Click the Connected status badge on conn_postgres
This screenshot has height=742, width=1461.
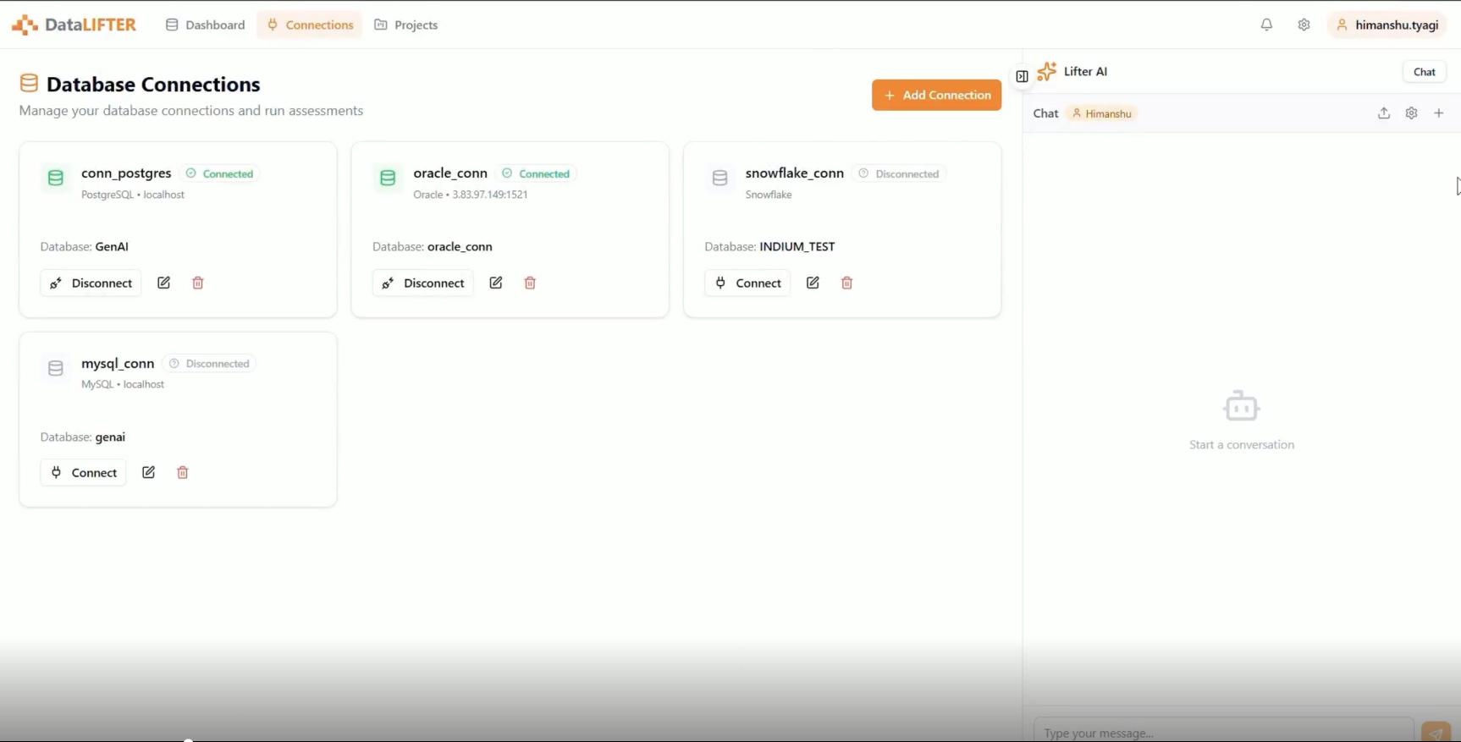[x=220, y=173]
